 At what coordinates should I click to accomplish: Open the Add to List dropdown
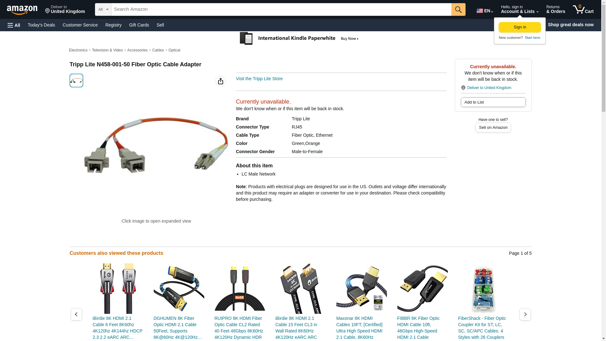(x=493, y=102)
